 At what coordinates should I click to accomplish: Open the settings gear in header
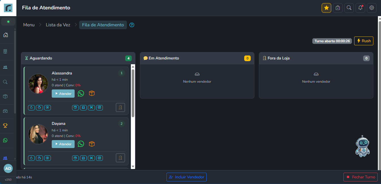point(372,8)
